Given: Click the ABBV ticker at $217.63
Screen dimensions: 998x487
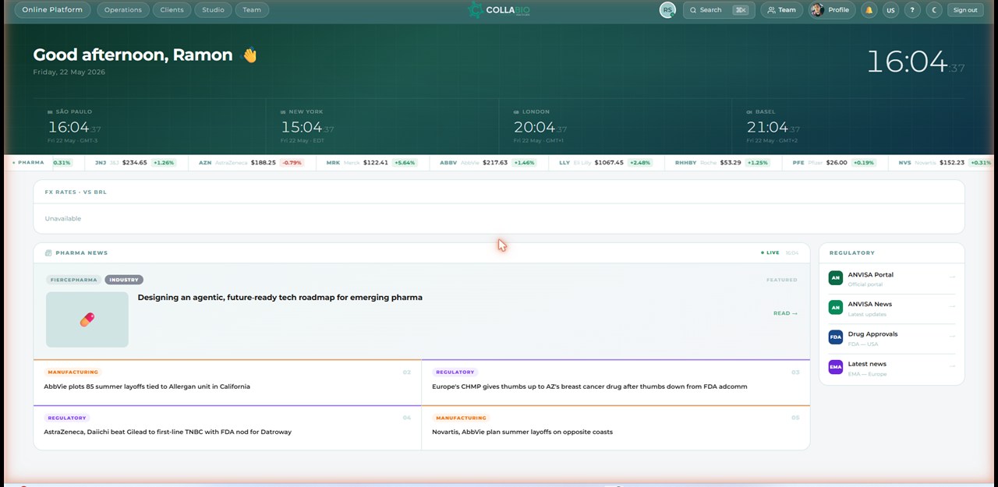Looking at the screenshot, I should [488, 163].
